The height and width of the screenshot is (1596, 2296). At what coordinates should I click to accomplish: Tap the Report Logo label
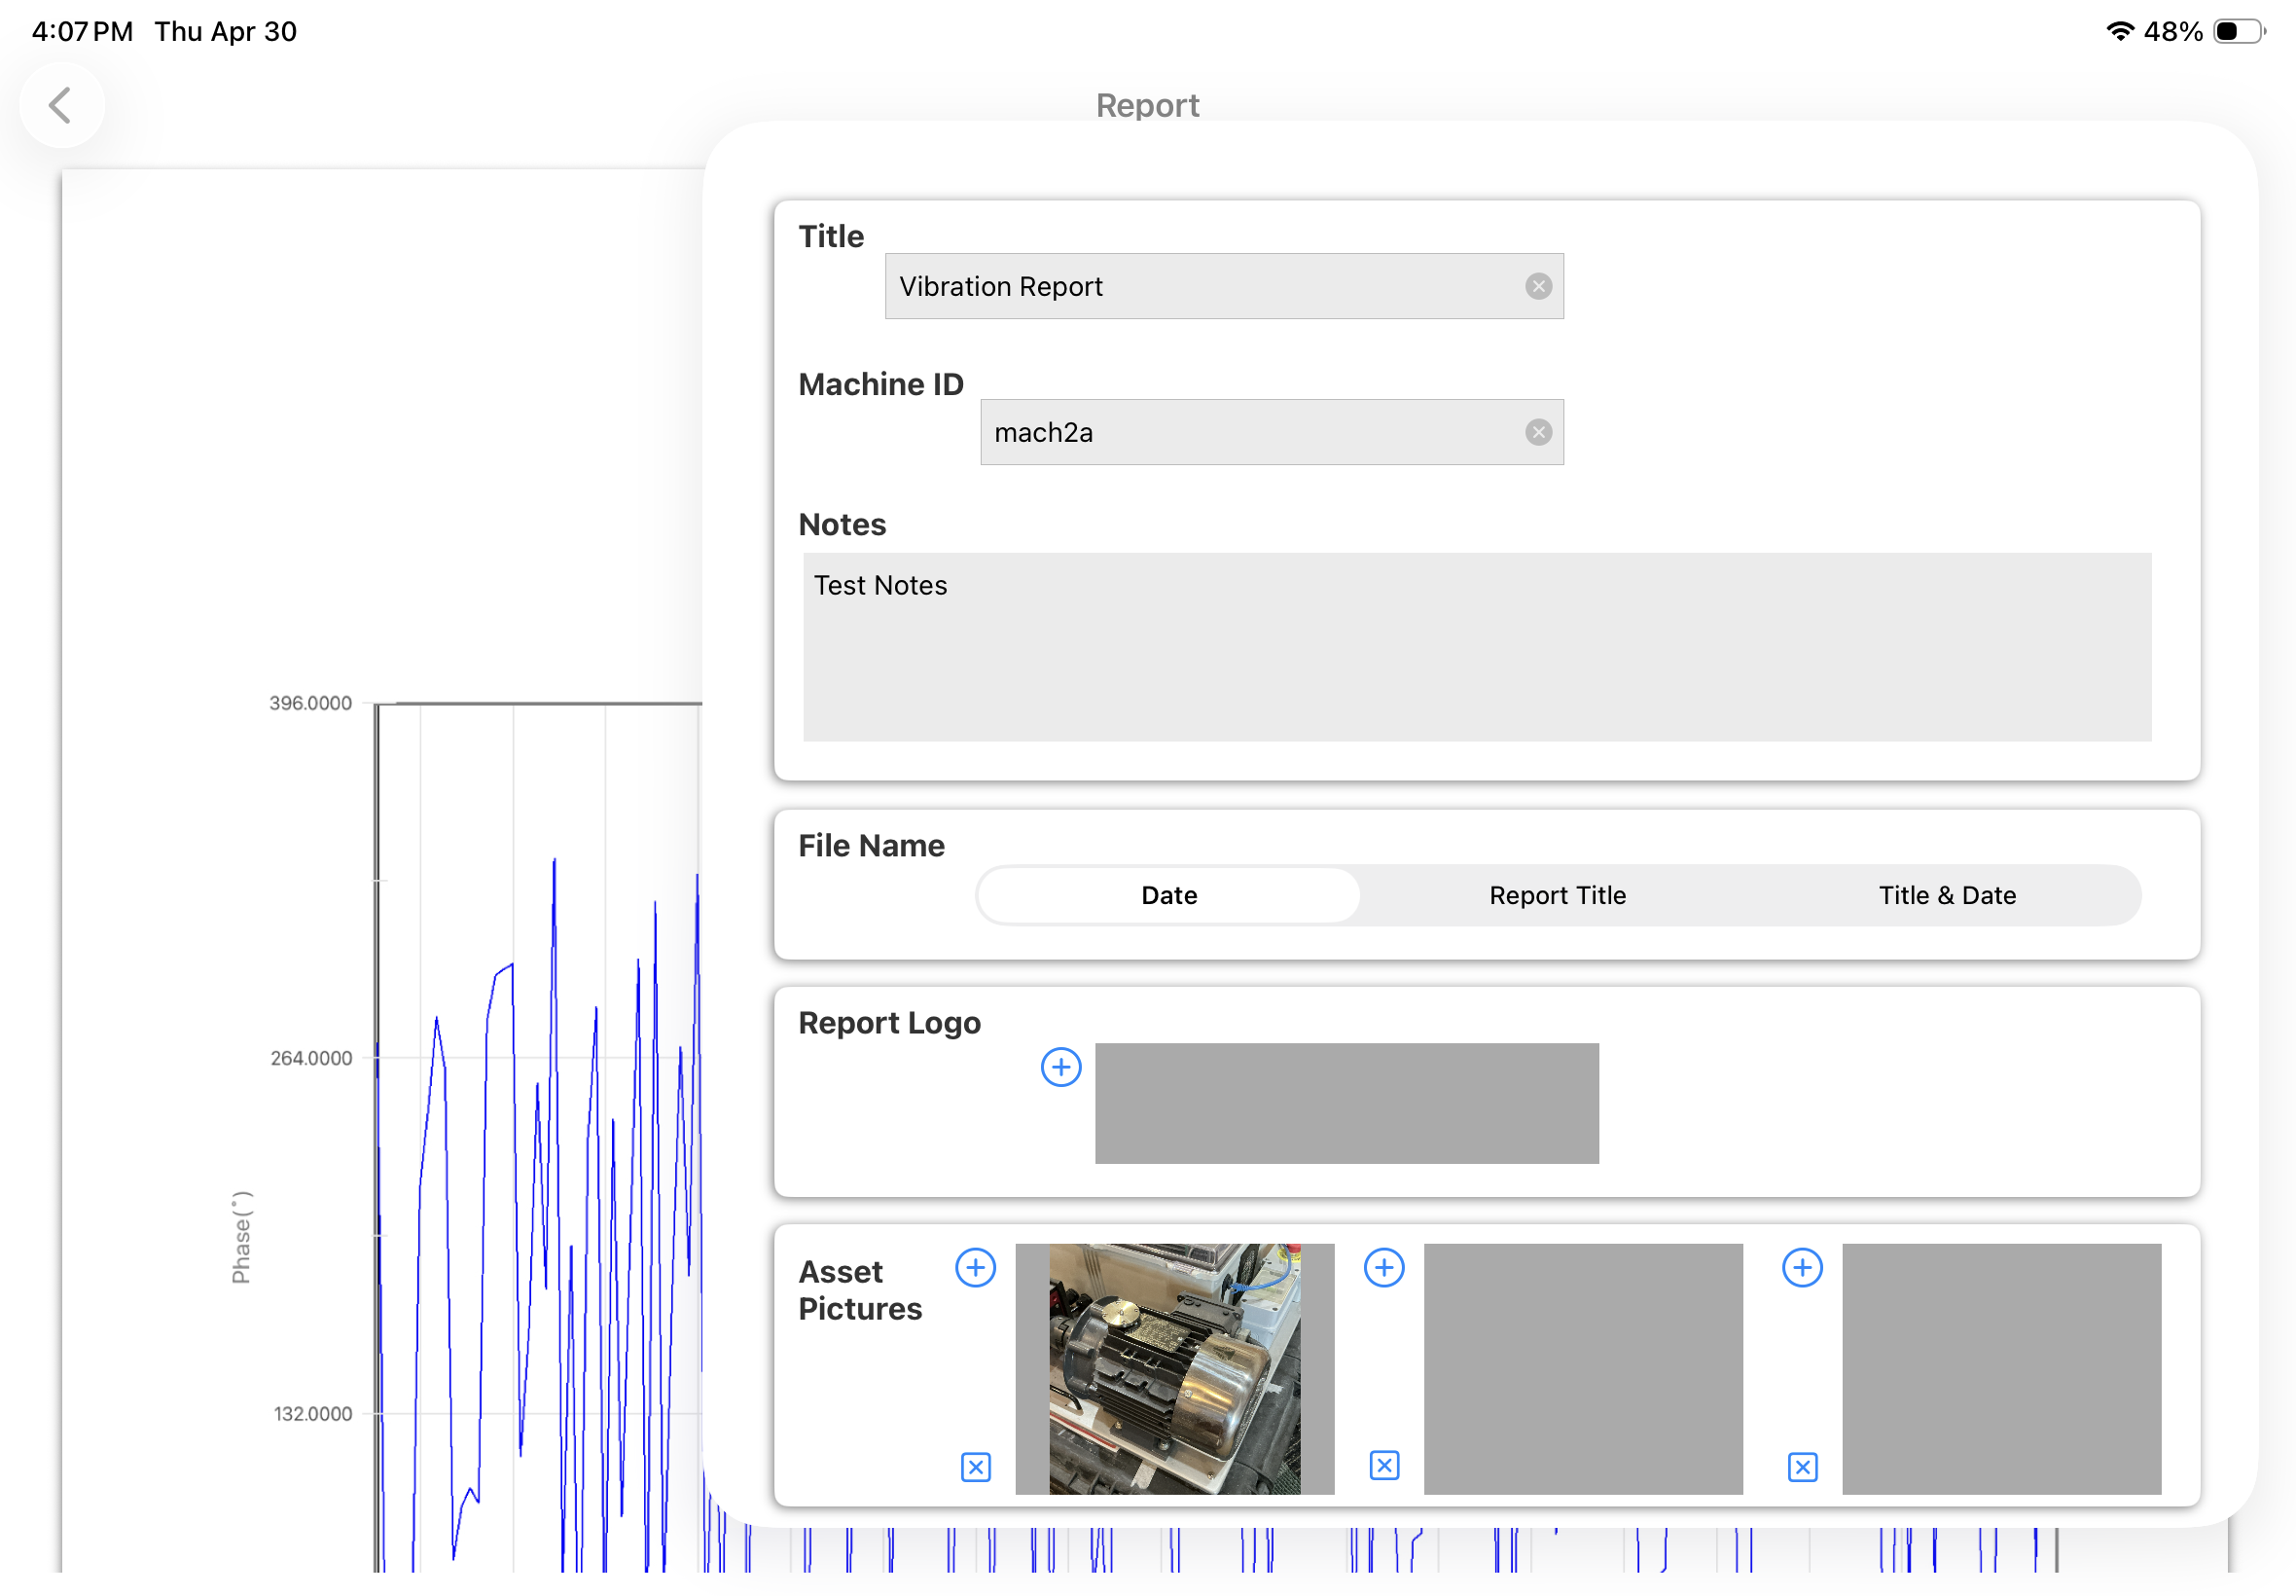[888, 1023]
